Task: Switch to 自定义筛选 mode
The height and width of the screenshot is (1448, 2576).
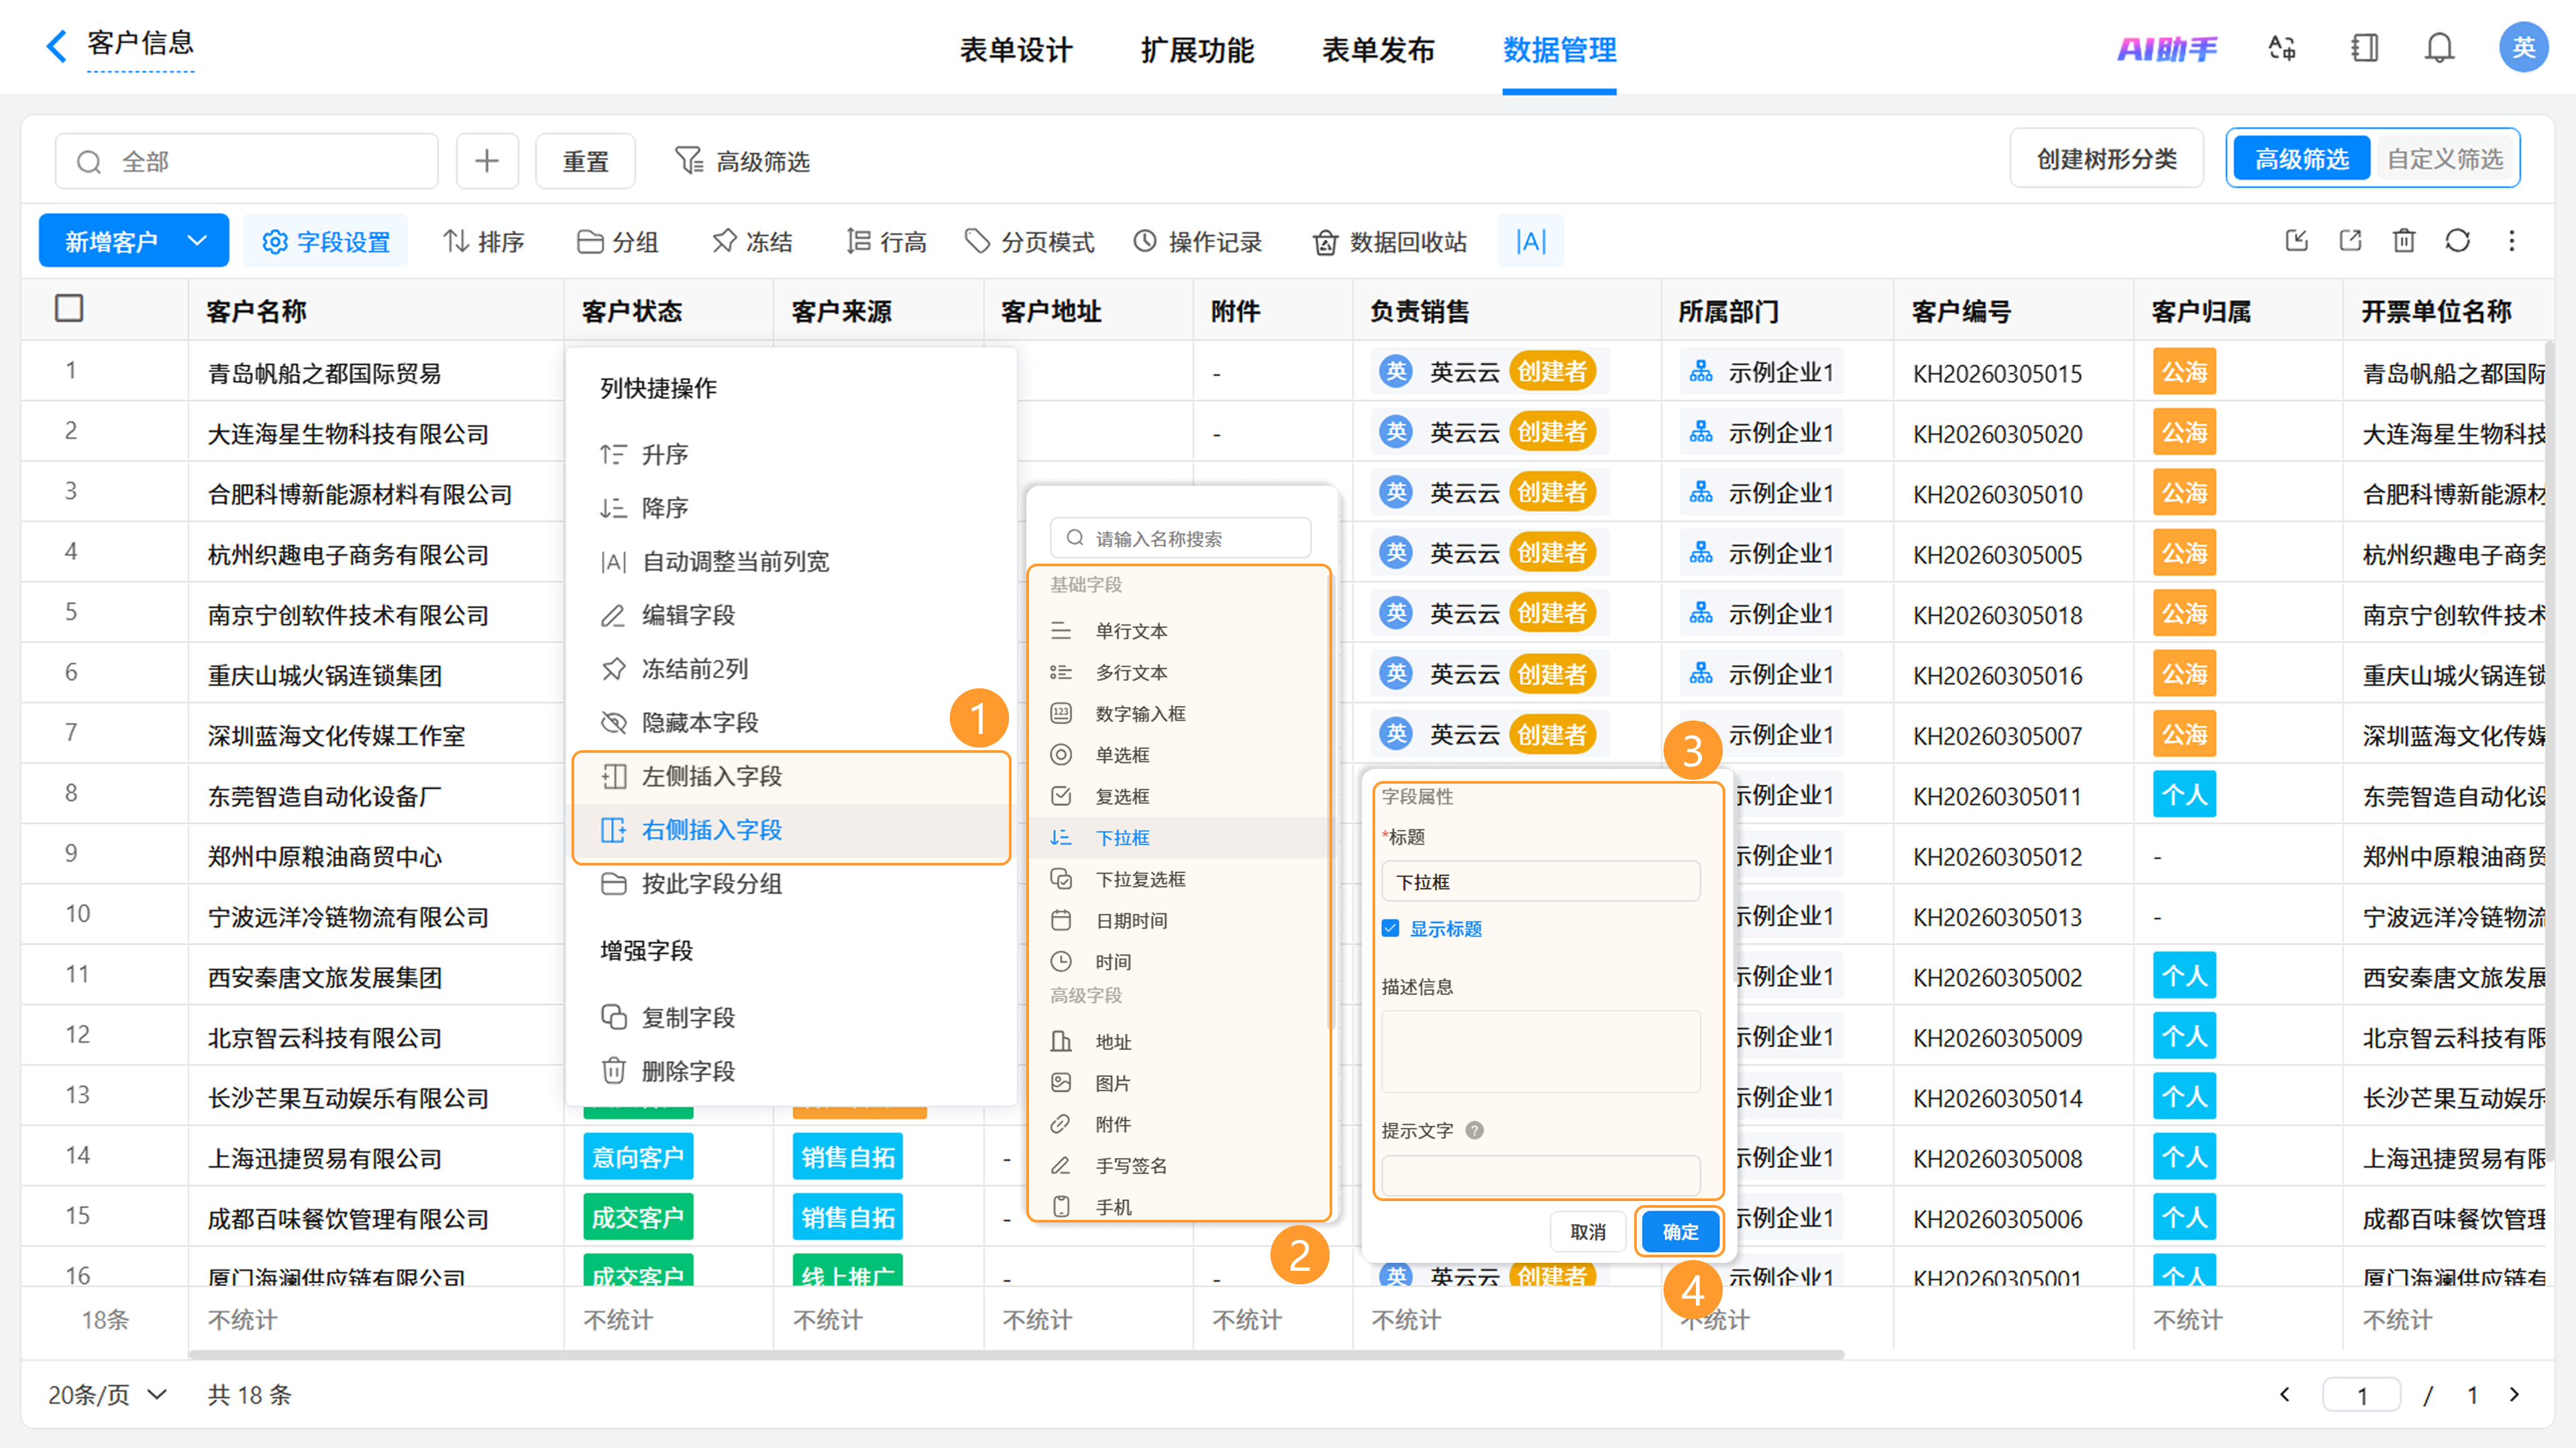Action: 2445,158
